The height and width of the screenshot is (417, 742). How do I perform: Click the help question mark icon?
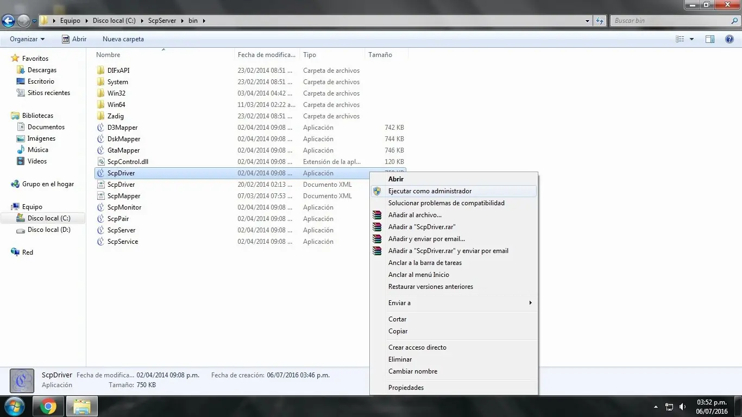tap(730, 39)
